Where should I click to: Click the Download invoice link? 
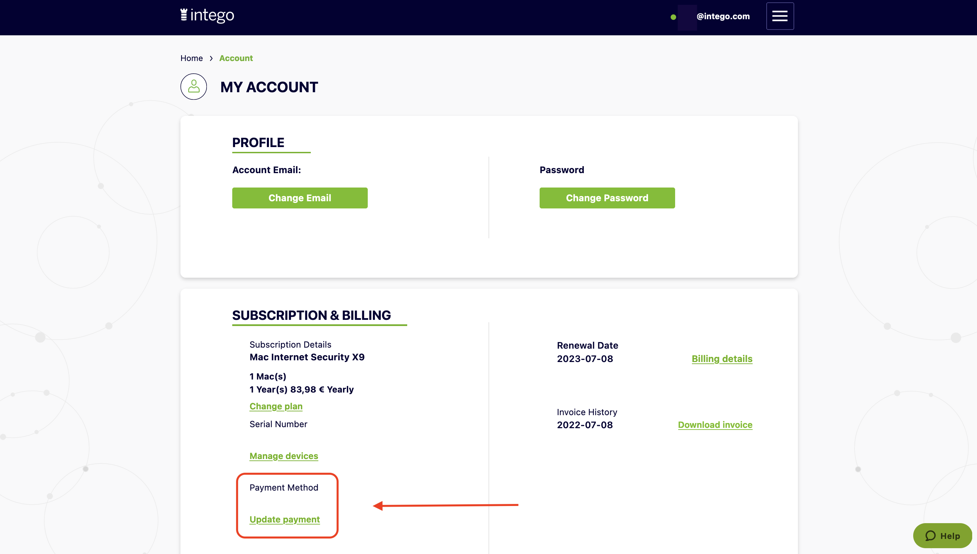[715, 425]
